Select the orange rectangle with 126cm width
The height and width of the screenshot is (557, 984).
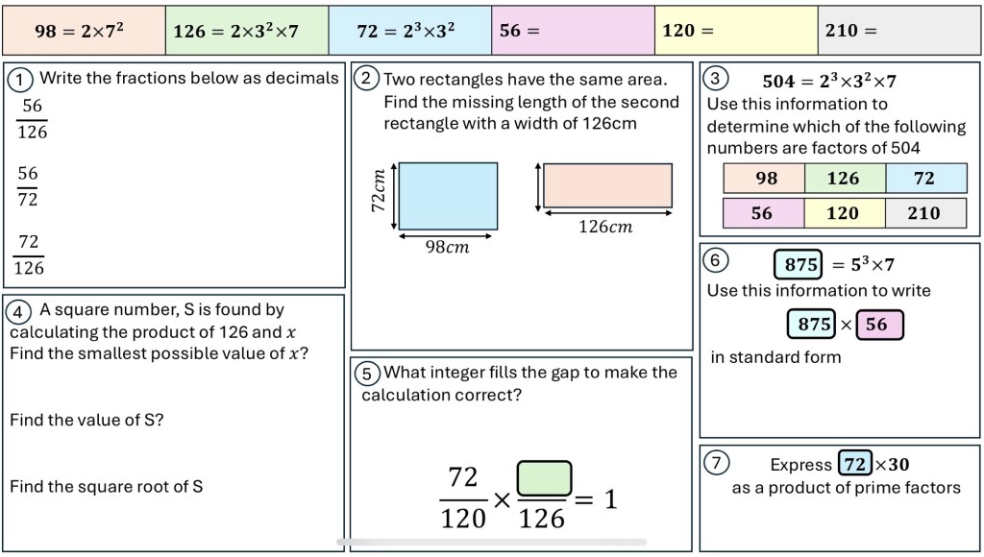click(x=607, y=185)
